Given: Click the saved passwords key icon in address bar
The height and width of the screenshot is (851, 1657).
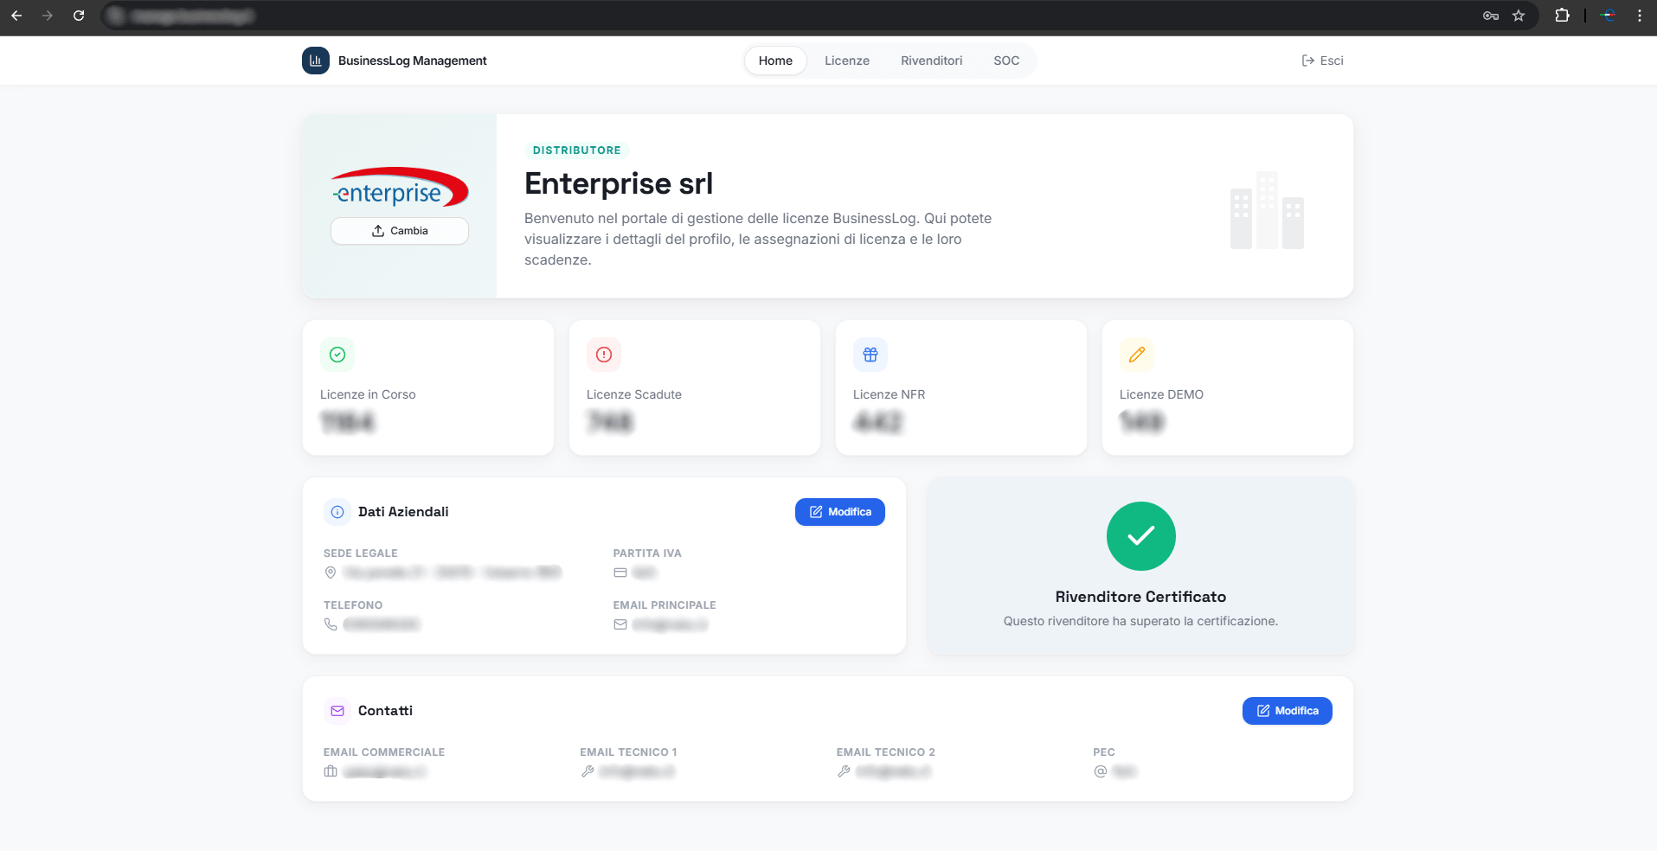Looking at the screenshot, I should pyautogui.click(x=1491, y=16).
